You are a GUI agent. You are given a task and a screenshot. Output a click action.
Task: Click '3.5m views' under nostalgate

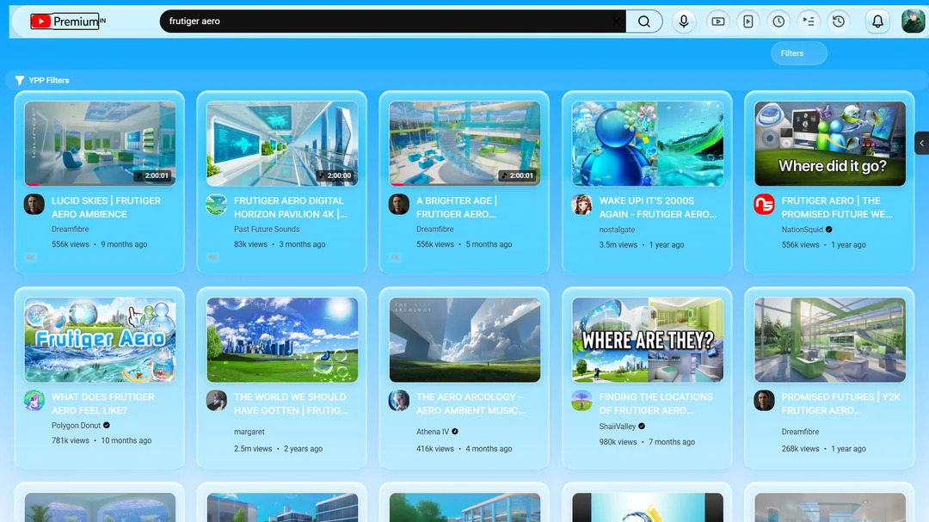618,245
